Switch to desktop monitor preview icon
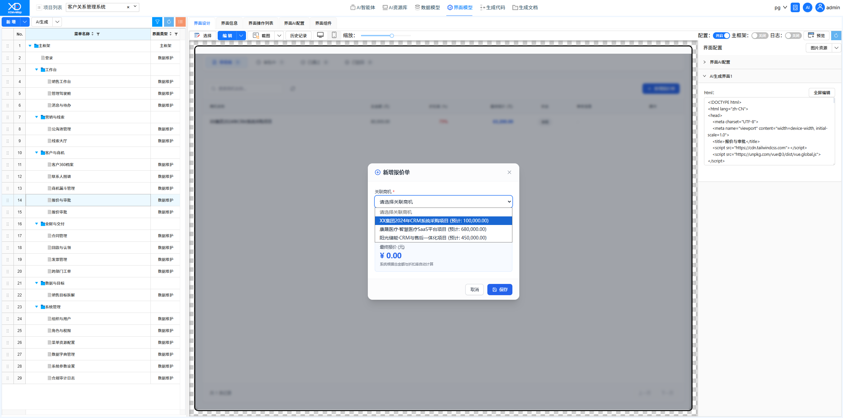 click(x=320, y=35)
